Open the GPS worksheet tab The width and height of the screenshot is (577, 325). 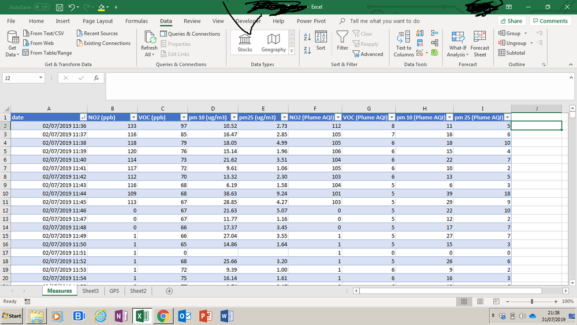tap(114, 291)
